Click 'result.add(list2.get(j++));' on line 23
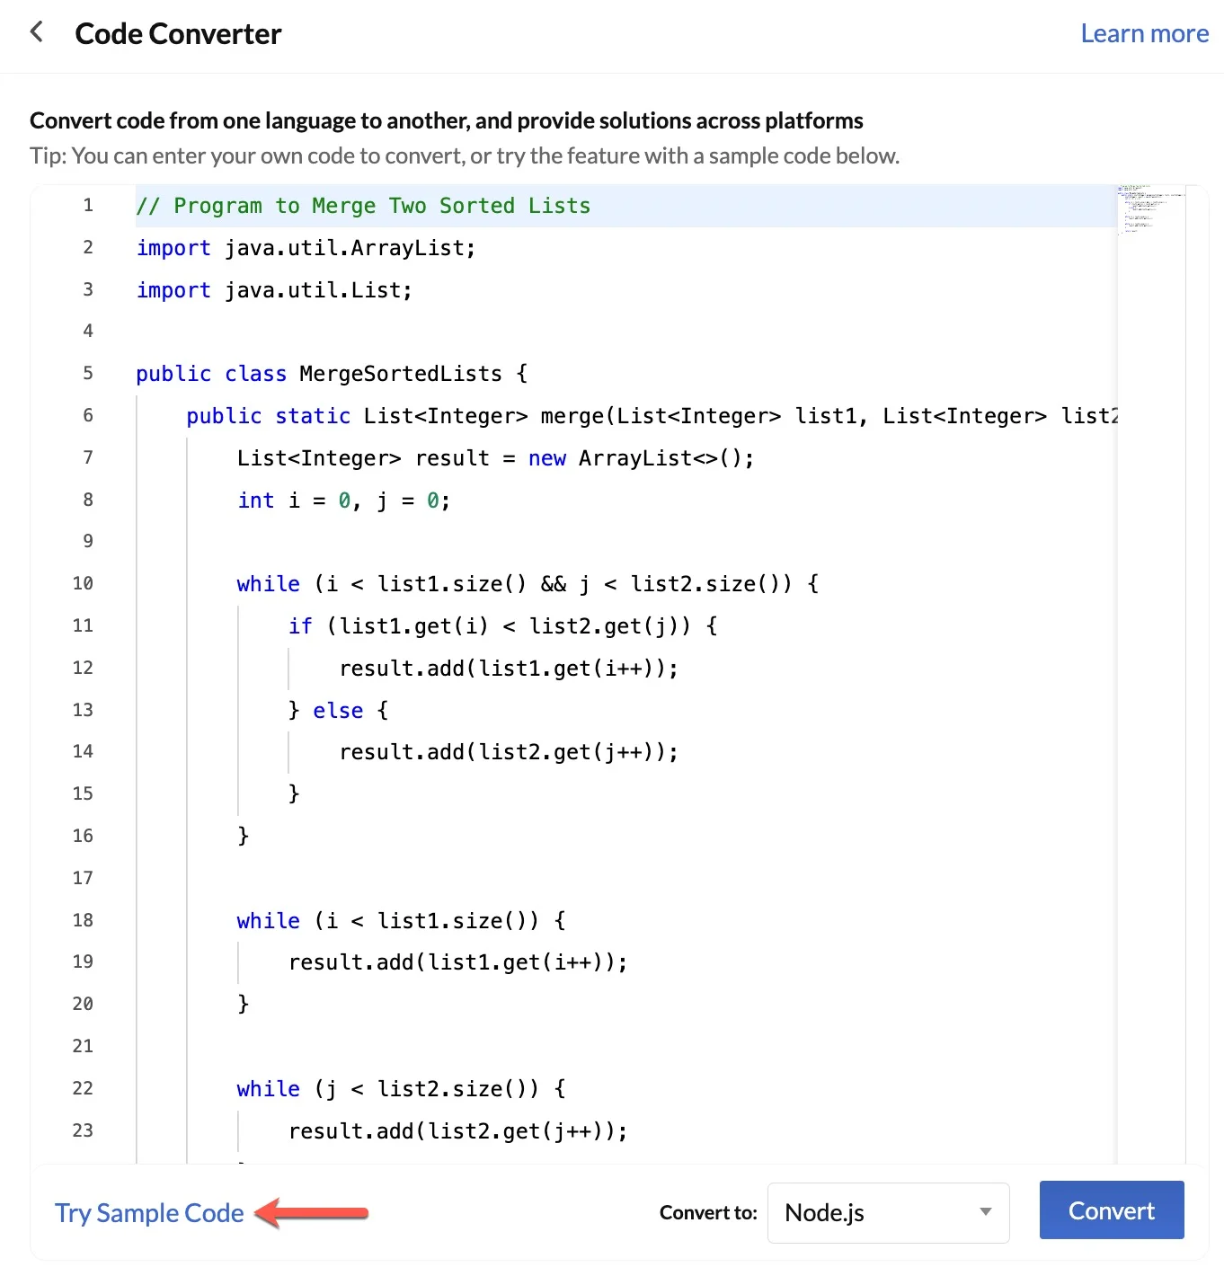 [457, 1131]
